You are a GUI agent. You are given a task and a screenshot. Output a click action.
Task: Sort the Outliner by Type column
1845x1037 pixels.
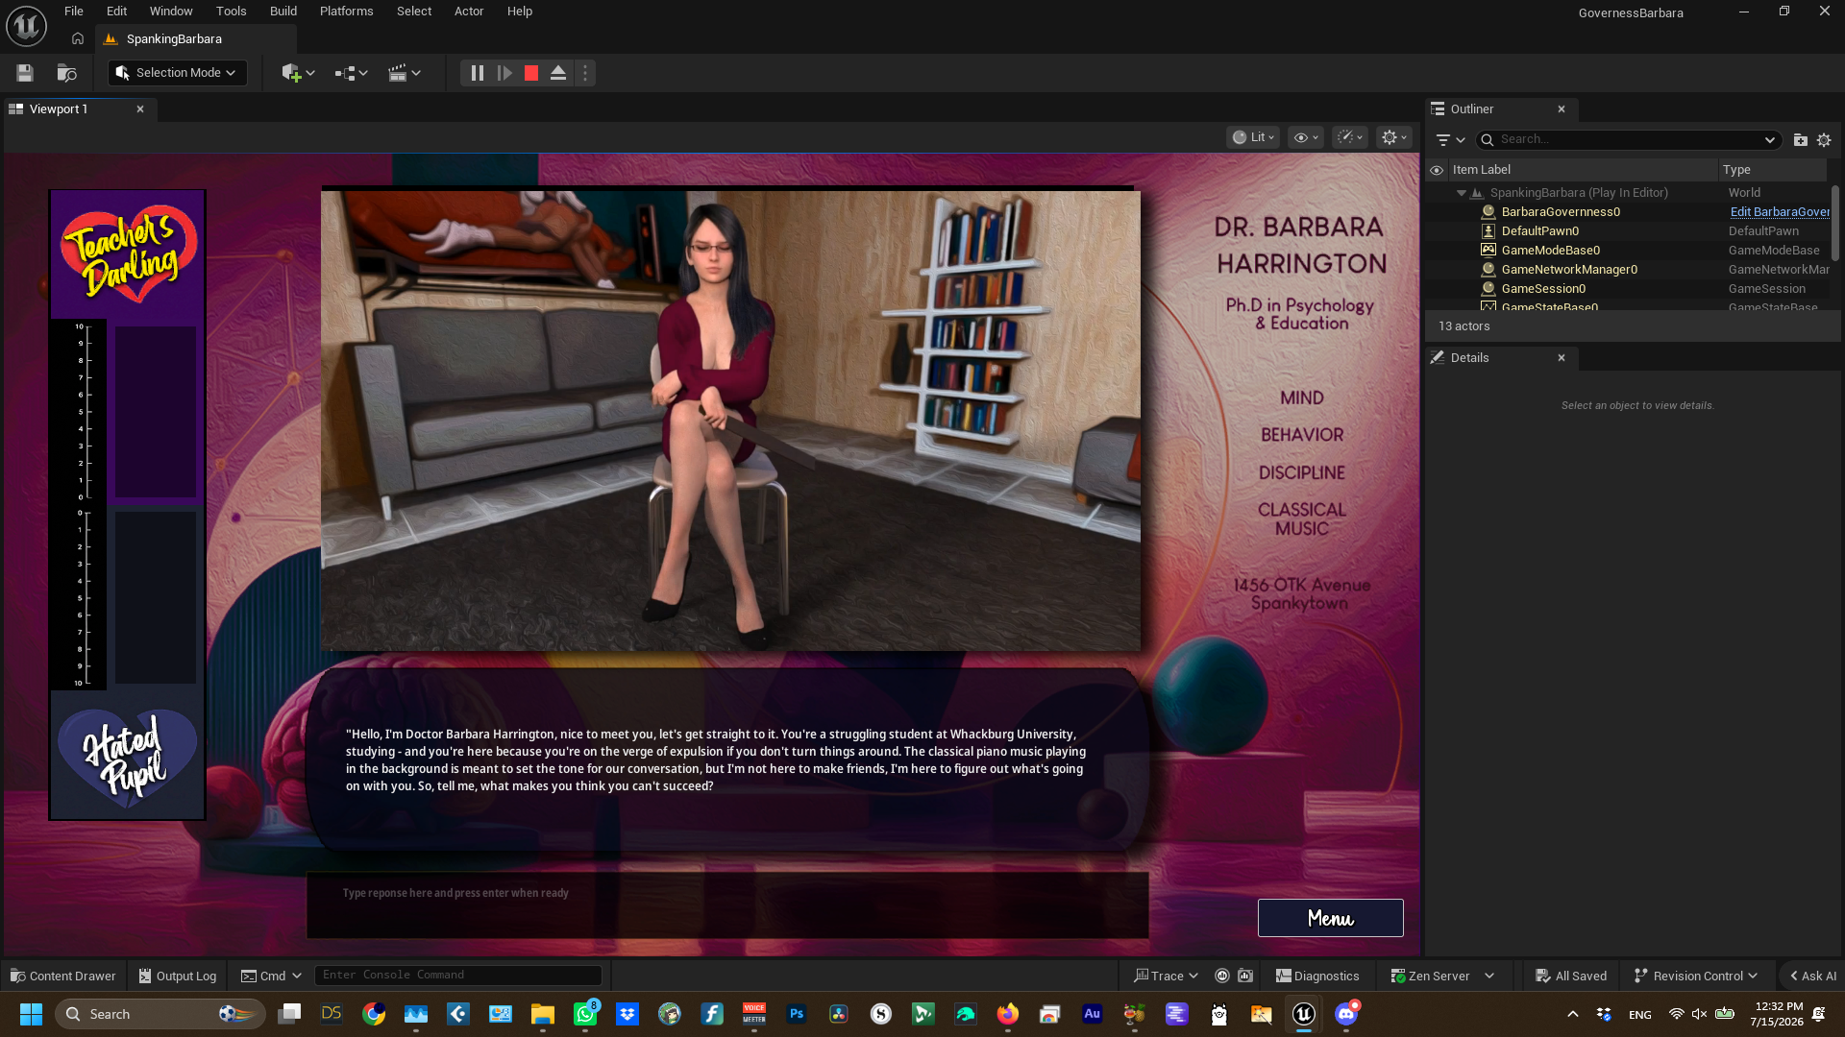(1736, 170)
